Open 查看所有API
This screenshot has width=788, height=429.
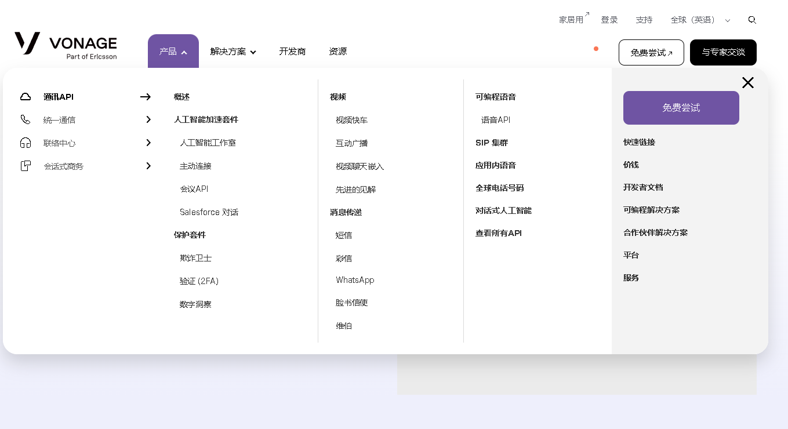click(499, 233)
